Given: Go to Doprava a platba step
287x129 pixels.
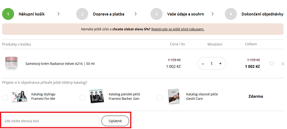Looking at the screenshot, I should click(x=108, y=14).
